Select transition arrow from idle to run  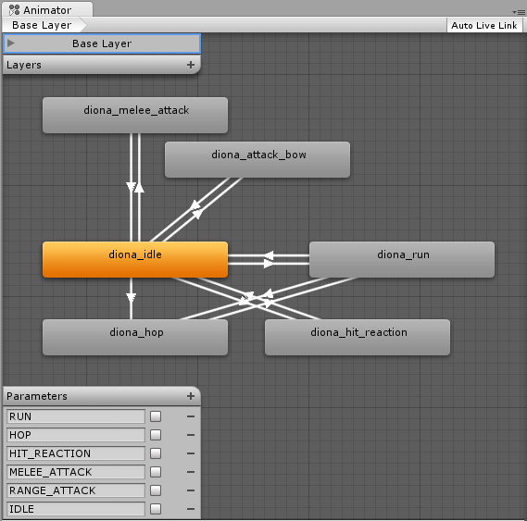[x=269, y=264]
